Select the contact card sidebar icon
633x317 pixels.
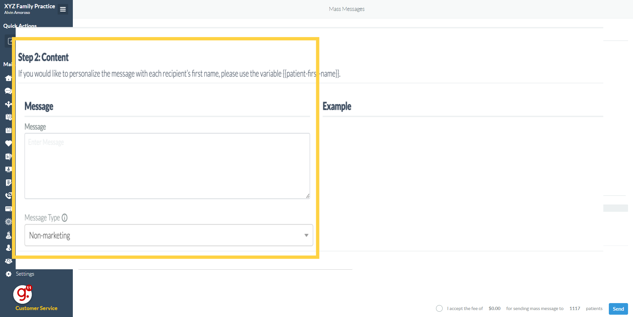pyautogui.click(x=8, y=169)
